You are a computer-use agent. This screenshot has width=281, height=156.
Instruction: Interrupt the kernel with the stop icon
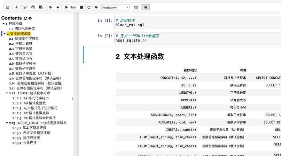pyautogui.click(x=82, y=7)
